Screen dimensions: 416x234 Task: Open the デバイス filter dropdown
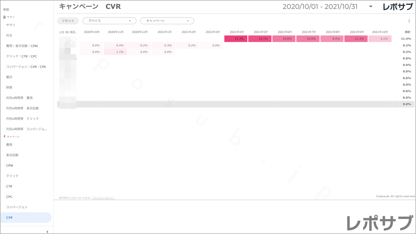(x=109, y=21)
